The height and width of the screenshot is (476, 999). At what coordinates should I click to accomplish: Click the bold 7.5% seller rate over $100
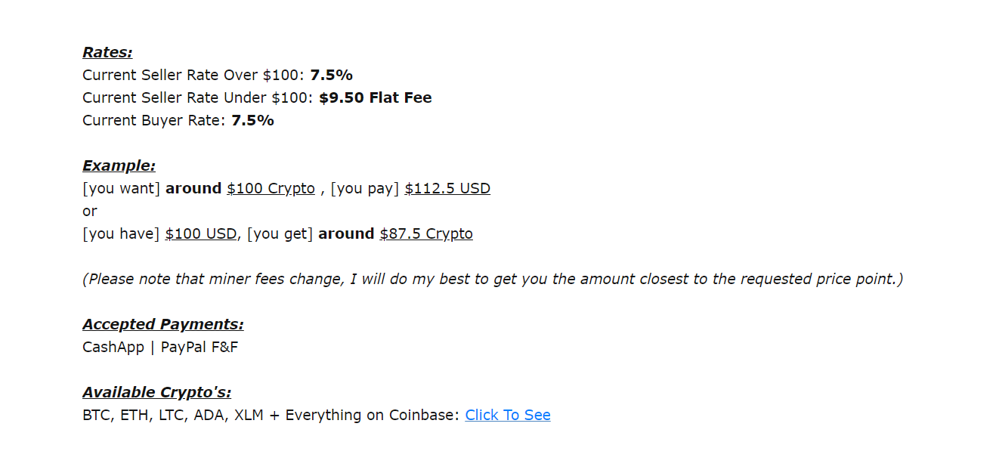331,75
